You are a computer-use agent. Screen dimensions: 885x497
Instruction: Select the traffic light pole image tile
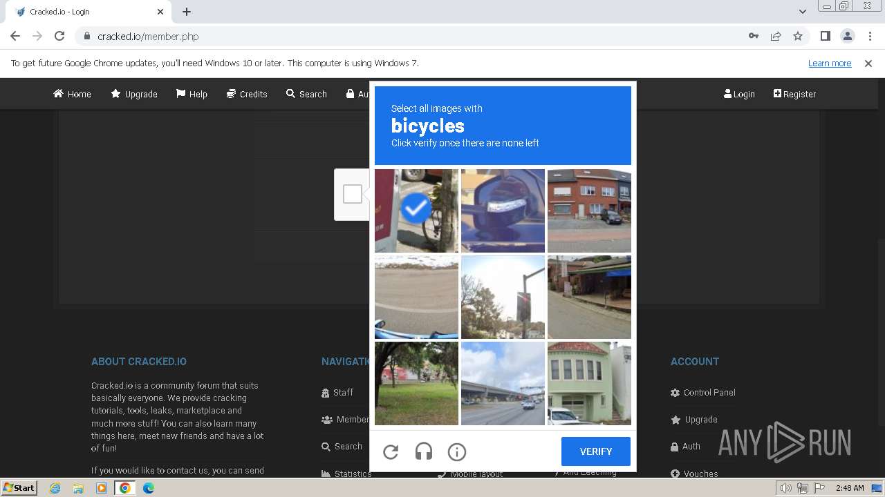(x=503, y=297)
